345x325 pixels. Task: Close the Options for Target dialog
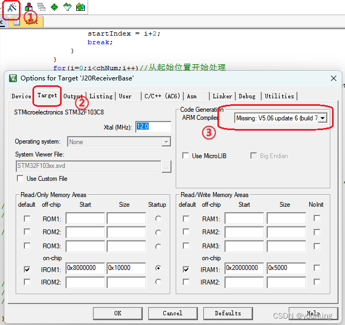(334, 78)
